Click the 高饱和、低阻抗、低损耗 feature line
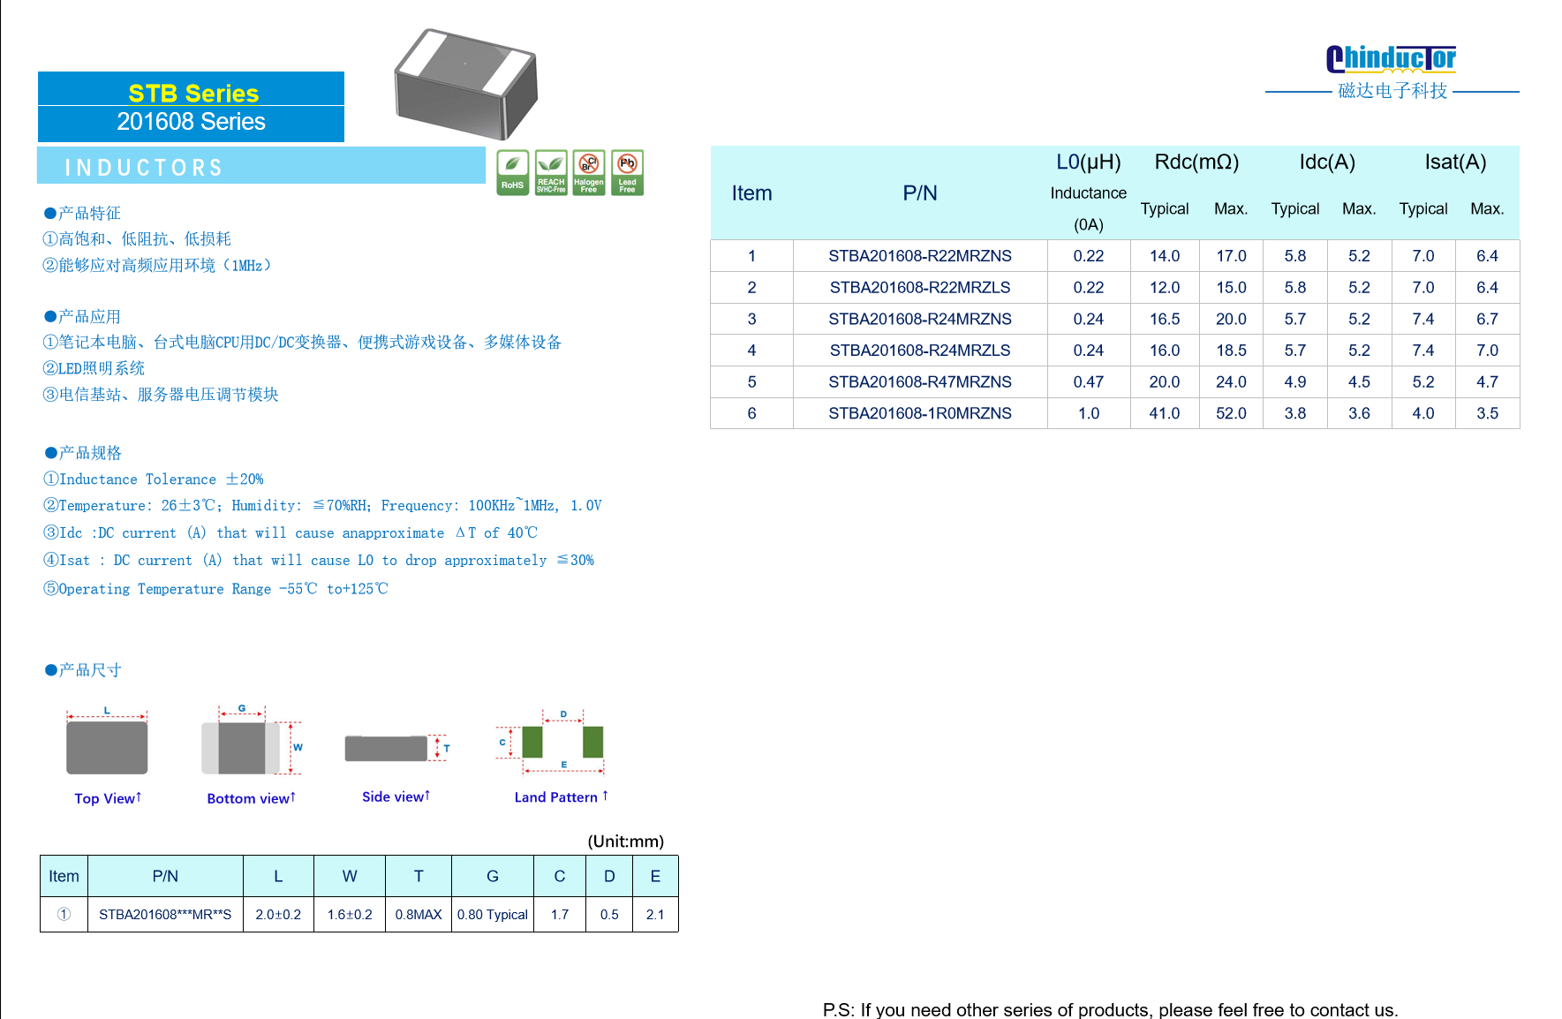This screenshot has height=1019, width=1562. pyautogui.click(x=137, y=239)
